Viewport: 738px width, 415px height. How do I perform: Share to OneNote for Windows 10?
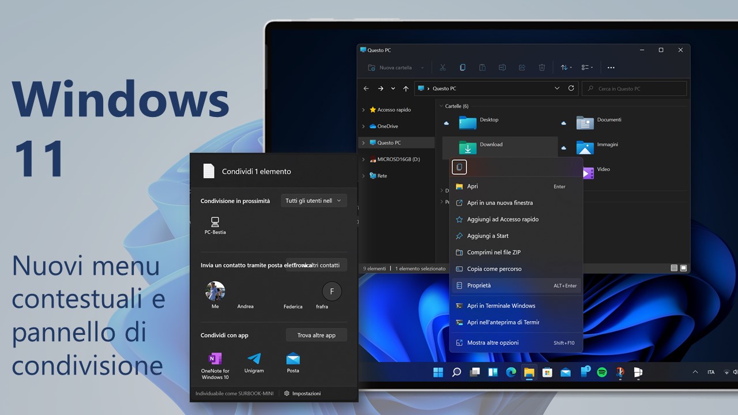click(215, 365)
